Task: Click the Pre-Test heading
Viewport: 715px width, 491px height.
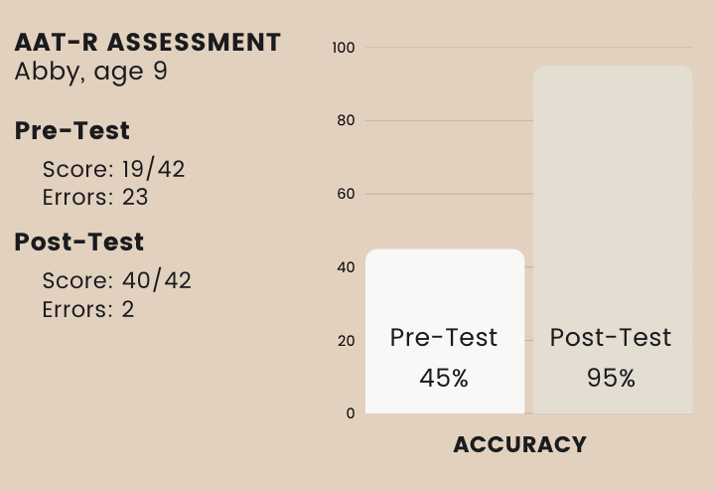Action: (72, 130)
